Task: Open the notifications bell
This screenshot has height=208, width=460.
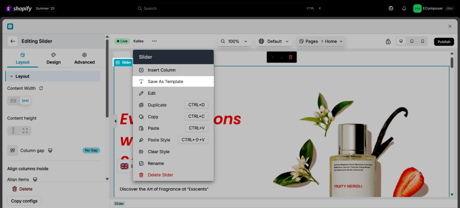Action: (x=404, y=9)
